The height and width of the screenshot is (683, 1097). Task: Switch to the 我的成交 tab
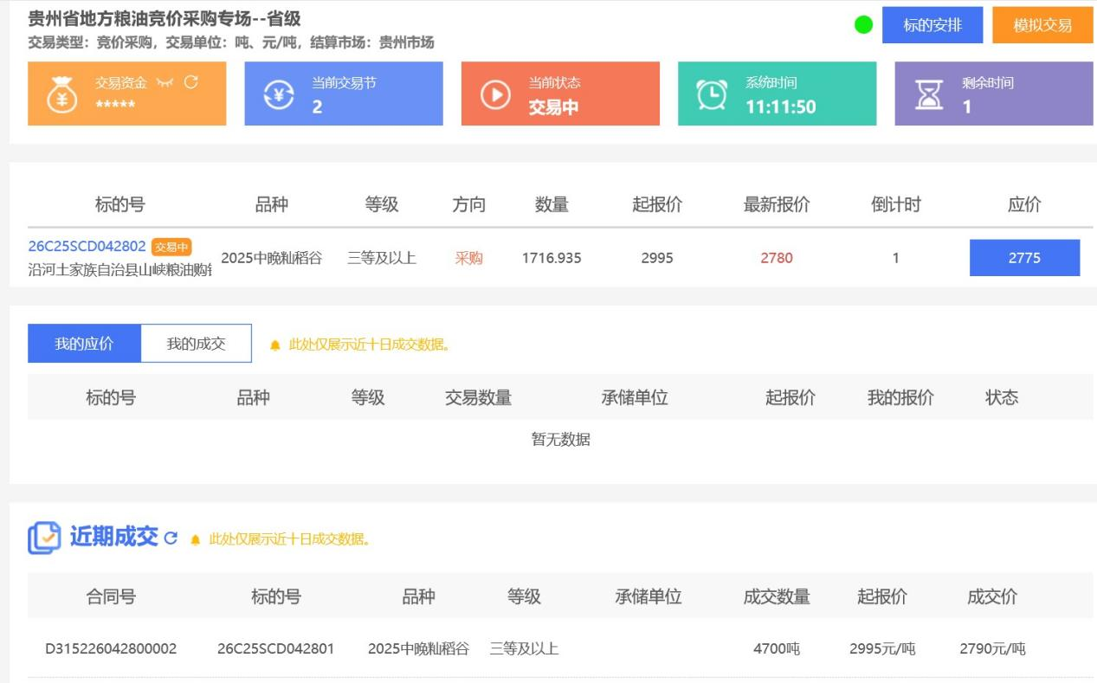click(196, 344)
